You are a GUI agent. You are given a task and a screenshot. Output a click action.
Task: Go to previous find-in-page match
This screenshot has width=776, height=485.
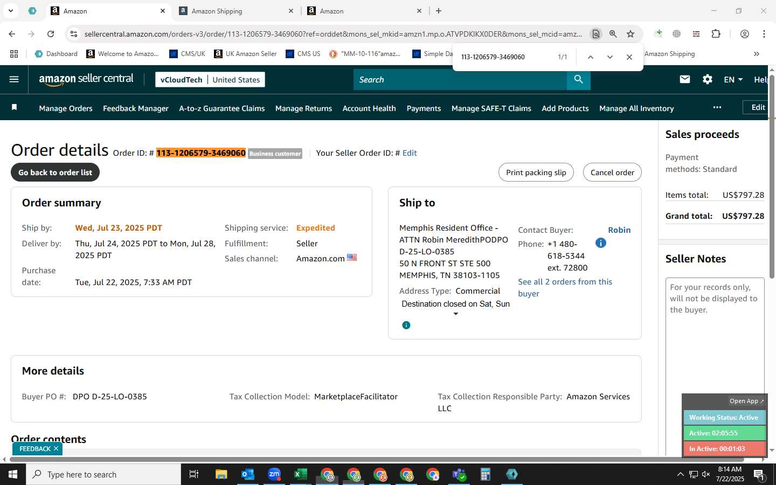[591, 57]
